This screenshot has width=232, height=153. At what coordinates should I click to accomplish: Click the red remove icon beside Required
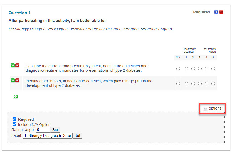[x=221, y=12]
